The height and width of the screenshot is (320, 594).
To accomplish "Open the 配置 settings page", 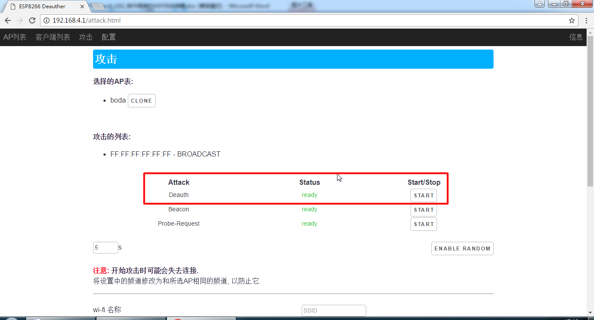I will (109, 37).
